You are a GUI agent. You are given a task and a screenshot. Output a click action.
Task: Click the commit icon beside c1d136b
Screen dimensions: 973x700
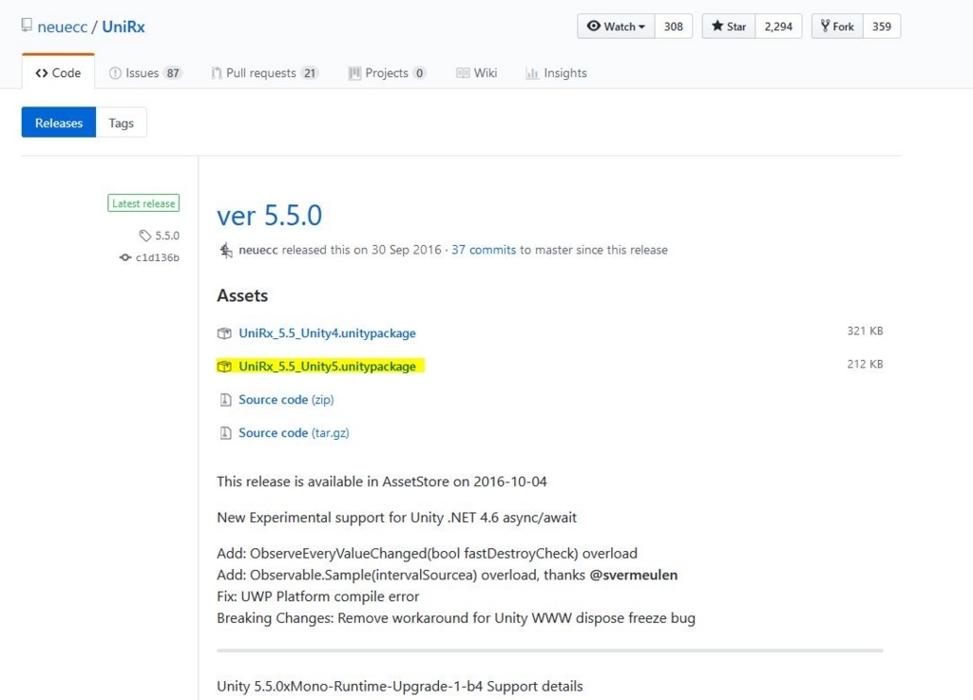coord(125,257)
